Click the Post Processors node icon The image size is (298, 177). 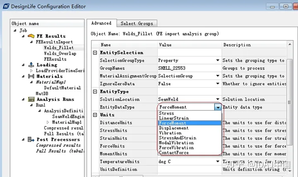pyautogui.click(x=31, y=139)
